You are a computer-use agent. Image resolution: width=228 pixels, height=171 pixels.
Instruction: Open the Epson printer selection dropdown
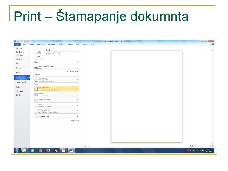(56, 67)
